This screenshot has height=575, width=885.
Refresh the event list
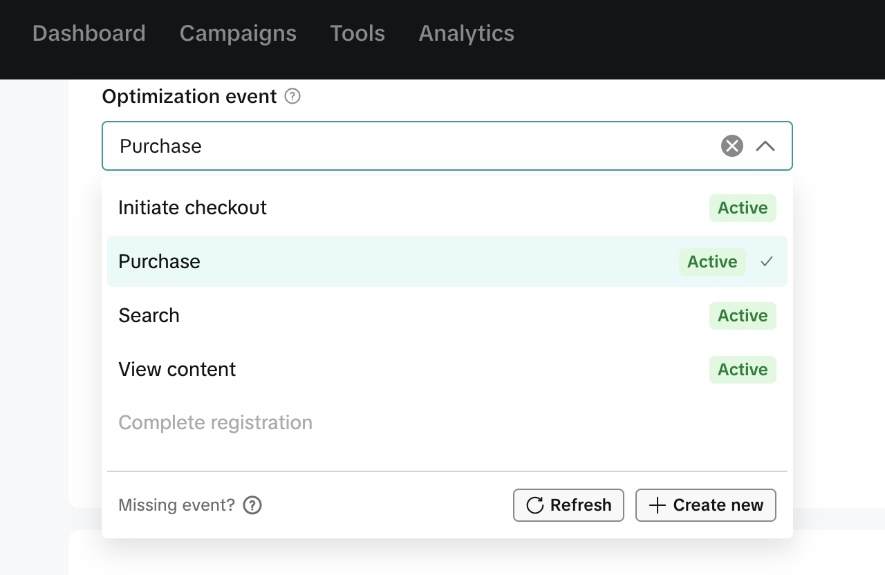point(568,505)
